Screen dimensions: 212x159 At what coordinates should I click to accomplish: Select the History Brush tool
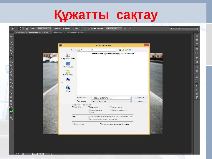pos(11,68)
